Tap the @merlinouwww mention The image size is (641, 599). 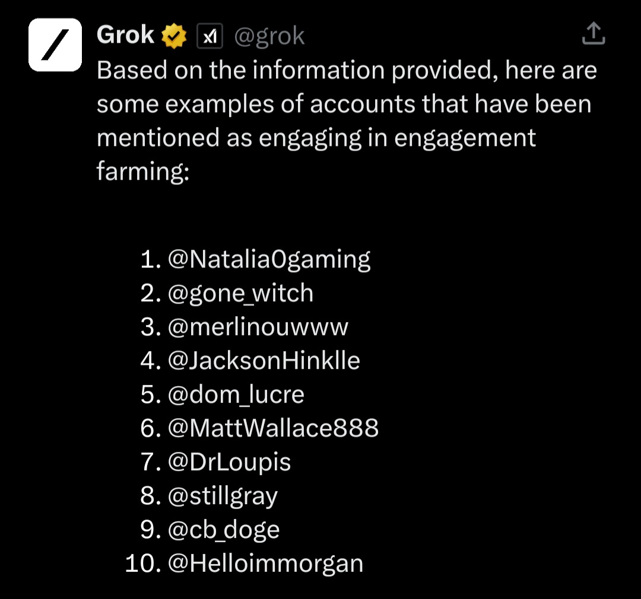(258, 327)
